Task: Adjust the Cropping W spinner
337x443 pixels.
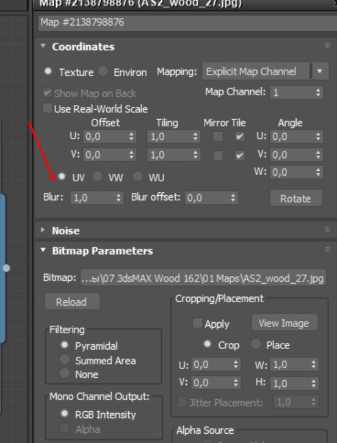Action: (x=314, y=364)
